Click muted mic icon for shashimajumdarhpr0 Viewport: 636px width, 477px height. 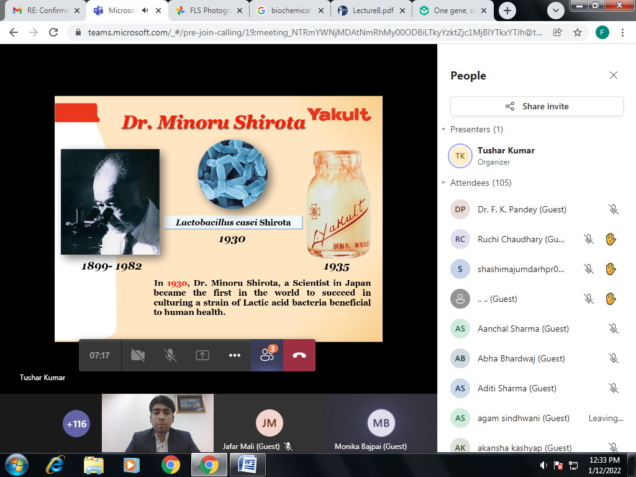[589, 269]
